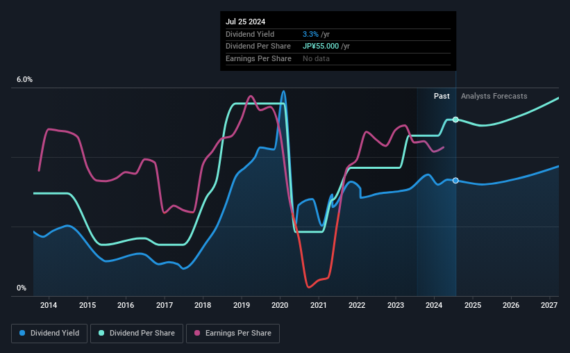Click the 2015 x-axis label
The width and height of the screenshot is (570, 353).
87,305
